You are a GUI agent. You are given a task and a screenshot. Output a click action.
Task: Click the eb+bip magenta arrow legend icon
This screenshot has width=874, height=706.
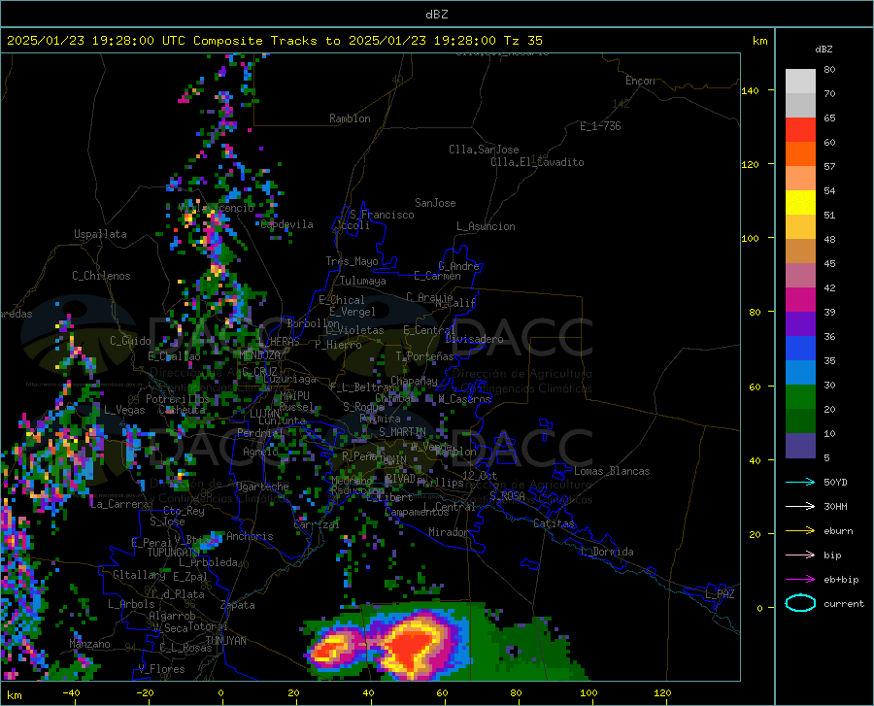(800, 580)
